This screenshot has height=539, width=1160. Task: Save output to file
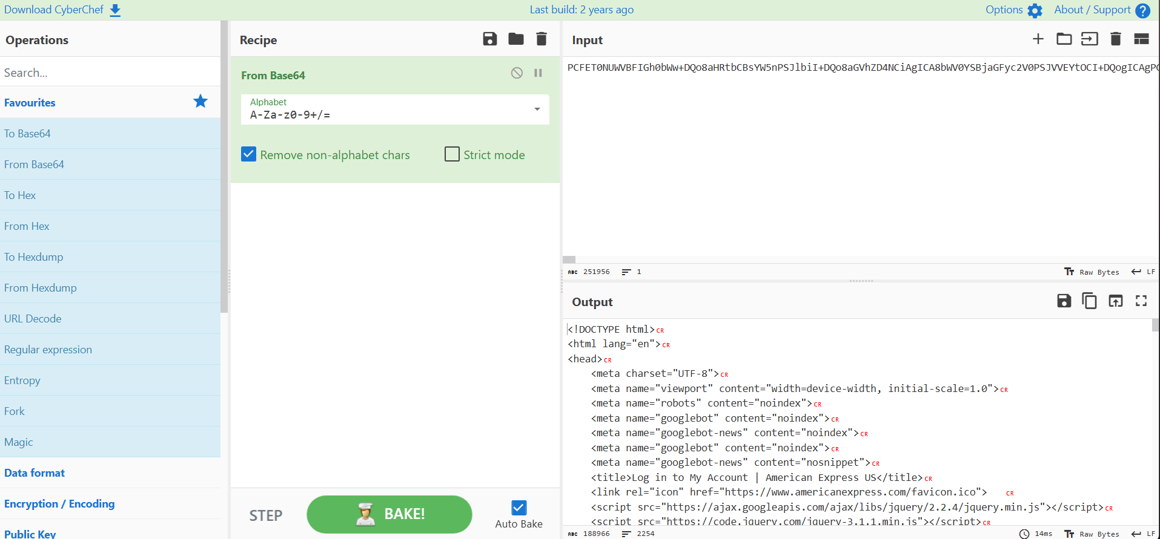pyautogui.click(x=1064, y=301)
